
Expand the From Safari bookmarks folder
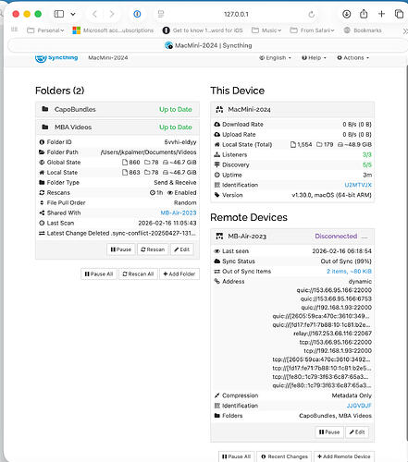coord(312,30)
